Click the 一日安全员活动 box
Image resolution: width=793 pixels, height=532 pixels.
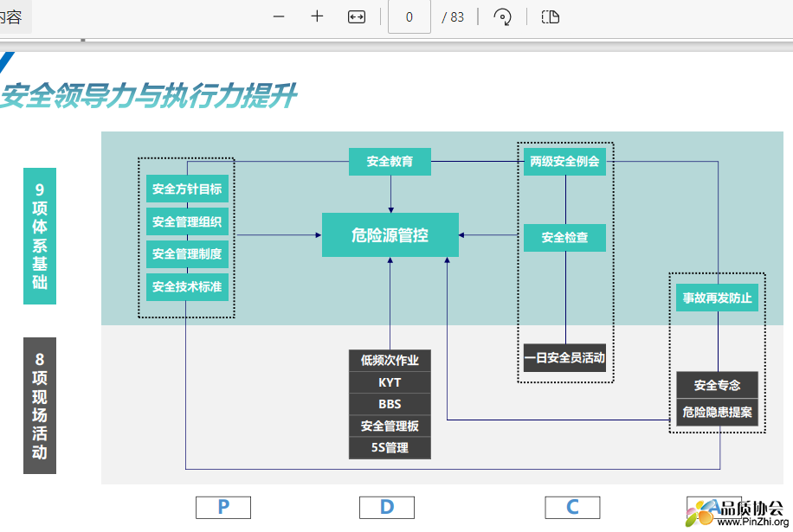[564, 358]
